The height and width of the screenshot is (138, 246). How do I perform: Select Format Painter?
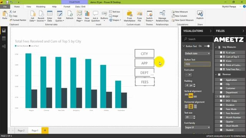click(x=18, y=20)
